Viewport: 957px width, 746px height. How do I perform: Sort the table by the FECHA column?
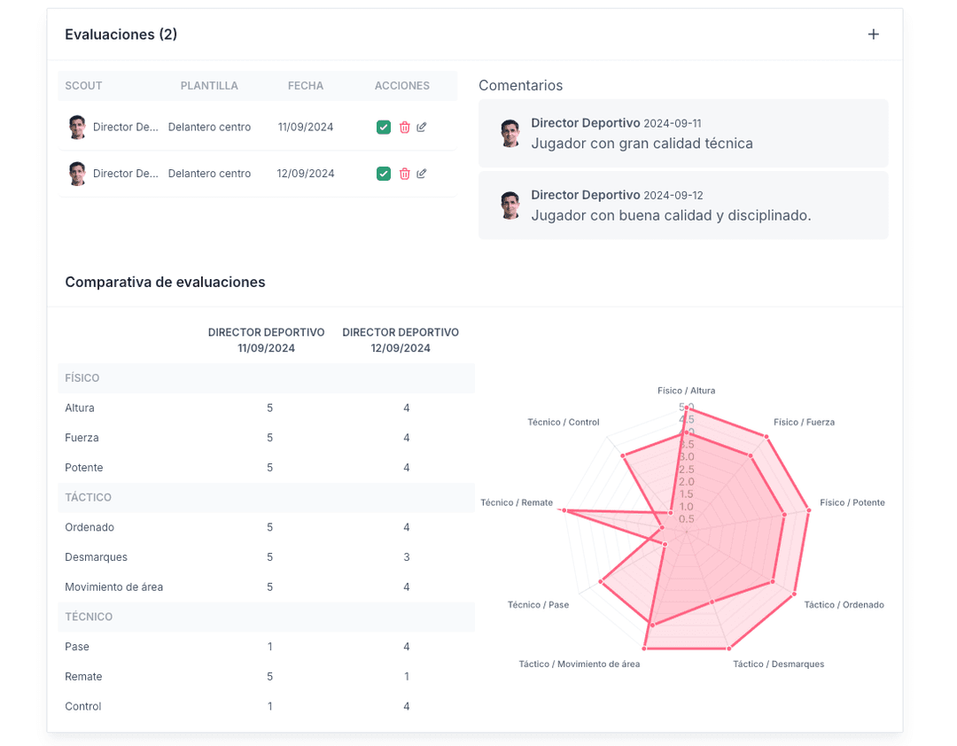tap(306, 85)
